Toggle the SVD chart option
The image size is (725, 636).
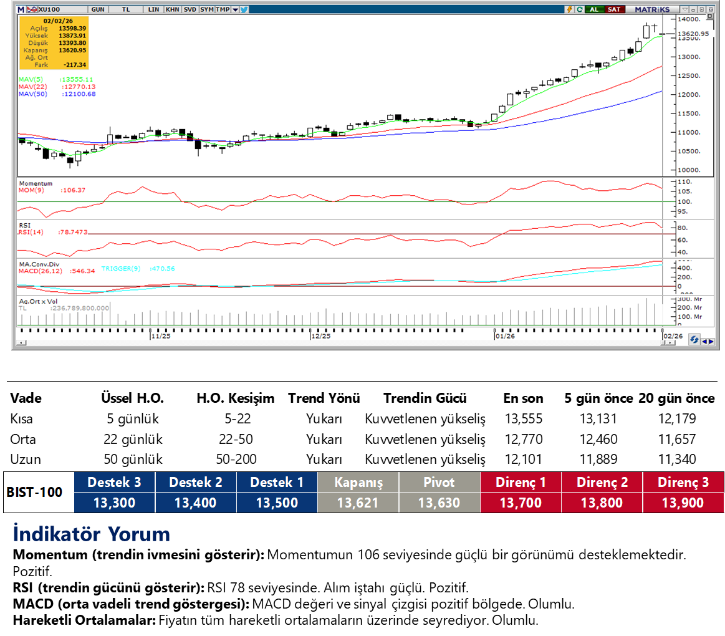190,9
